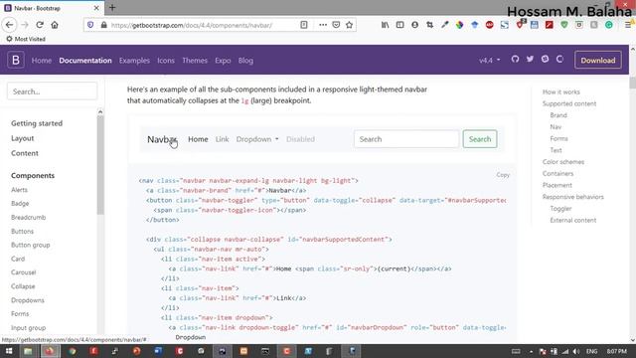
Task: Select the Navbar - Bootstrap browser tab
Action: [52, 8]
